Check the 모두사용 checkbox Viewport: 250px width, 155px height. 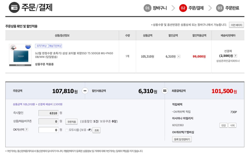coord(67,130)
